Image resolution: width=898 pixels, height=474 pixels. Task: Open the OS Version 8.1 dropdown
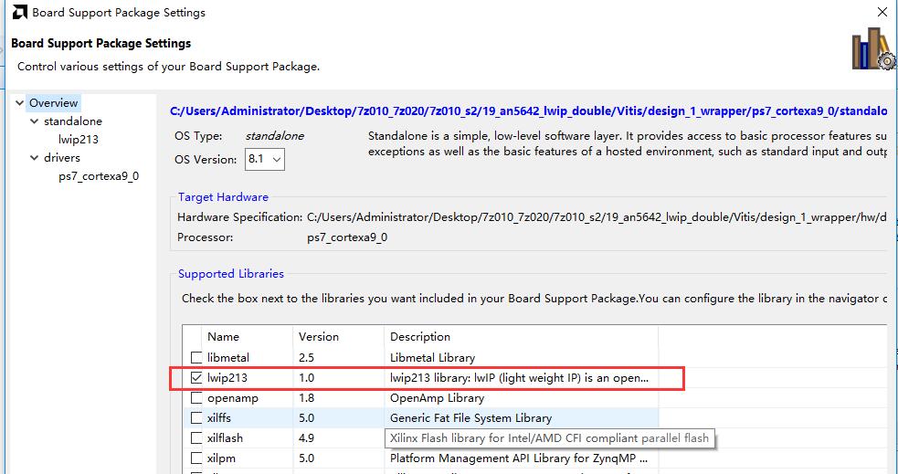265,159
